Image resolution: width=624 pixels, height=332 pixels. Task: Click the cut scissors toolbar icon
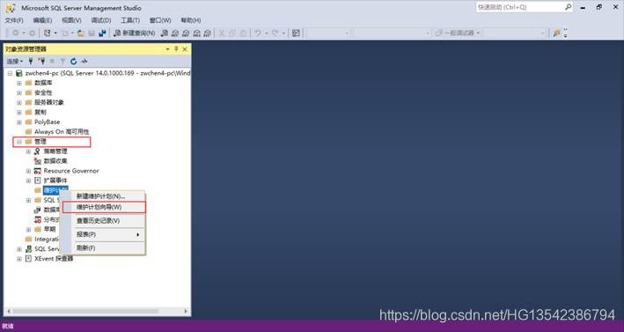222,33
